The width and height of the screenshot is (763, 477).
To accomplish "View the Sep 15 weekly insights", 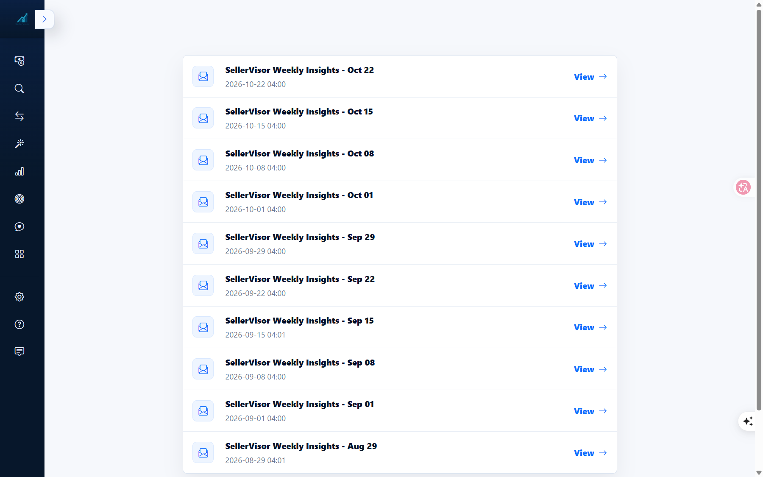I will (590, 327).
